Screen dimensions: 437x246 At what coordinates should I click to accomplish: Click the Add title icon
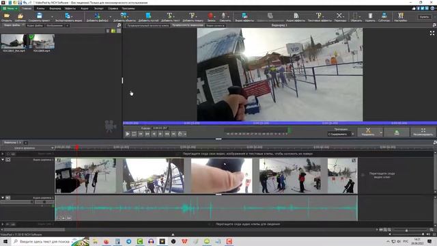pos(192,15)
